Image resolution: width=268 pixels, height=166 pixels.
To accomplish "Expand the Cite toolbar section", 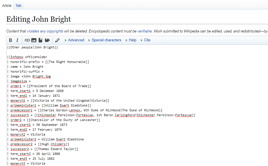I will [x=146, y=40].
